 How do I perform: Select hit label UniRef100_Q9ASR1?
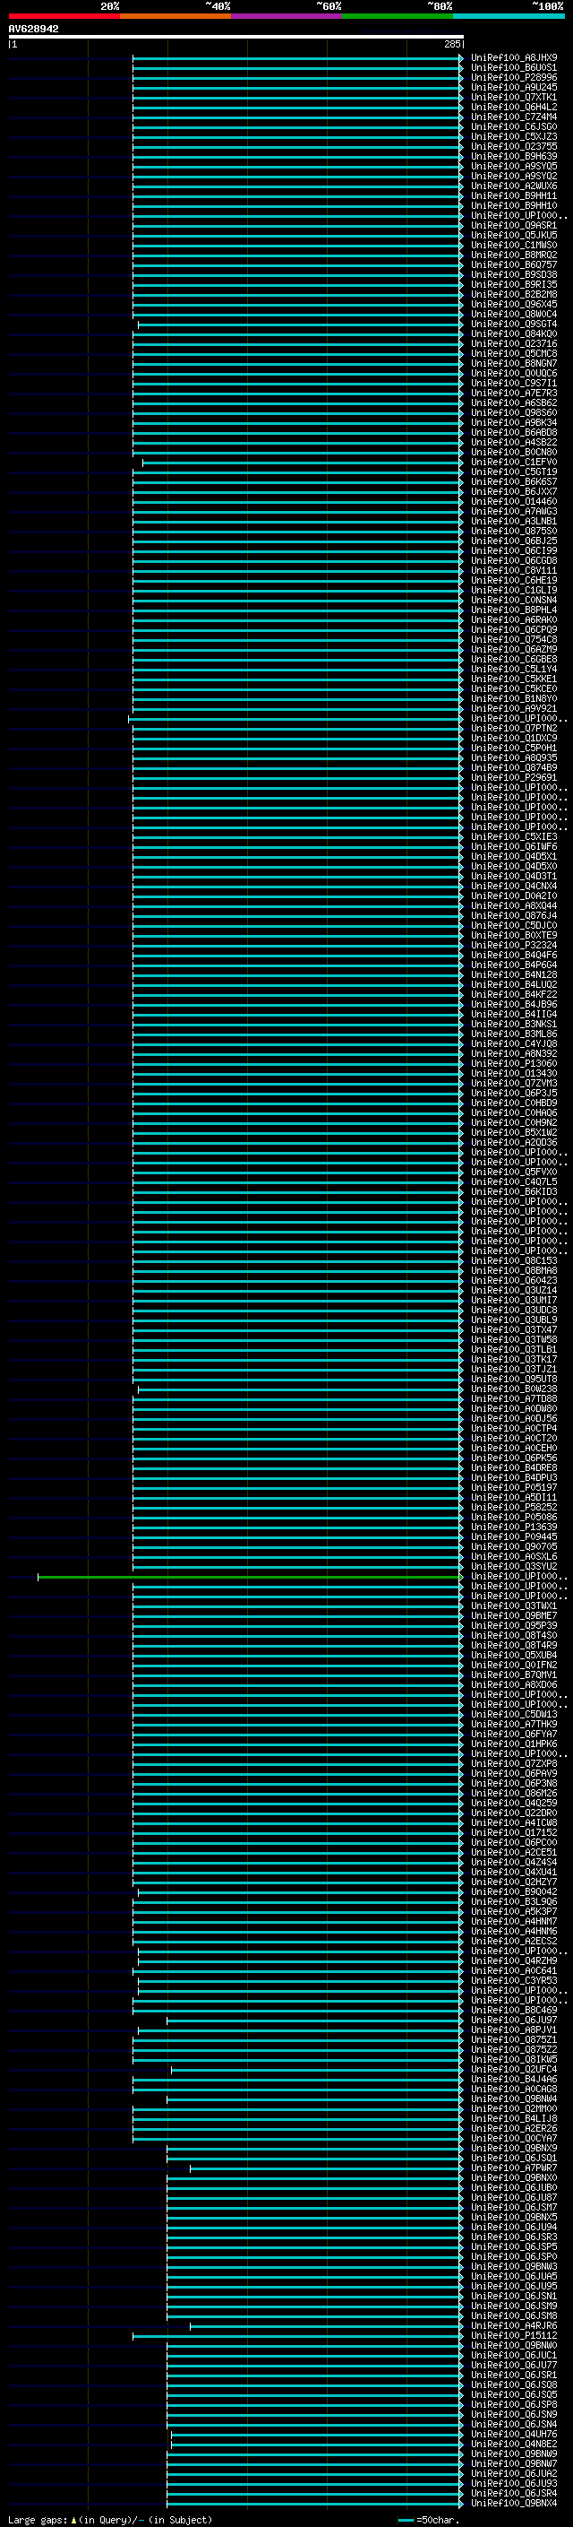coord(514,226)
